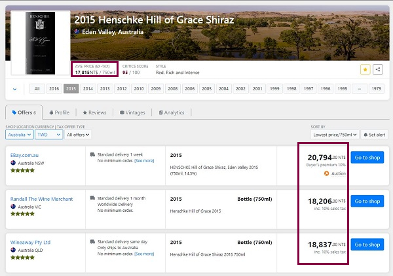Click the Australia flag beside Australia VIC
Image resolution: width=393 pixels, height=276 pixels.
[13, 207]
